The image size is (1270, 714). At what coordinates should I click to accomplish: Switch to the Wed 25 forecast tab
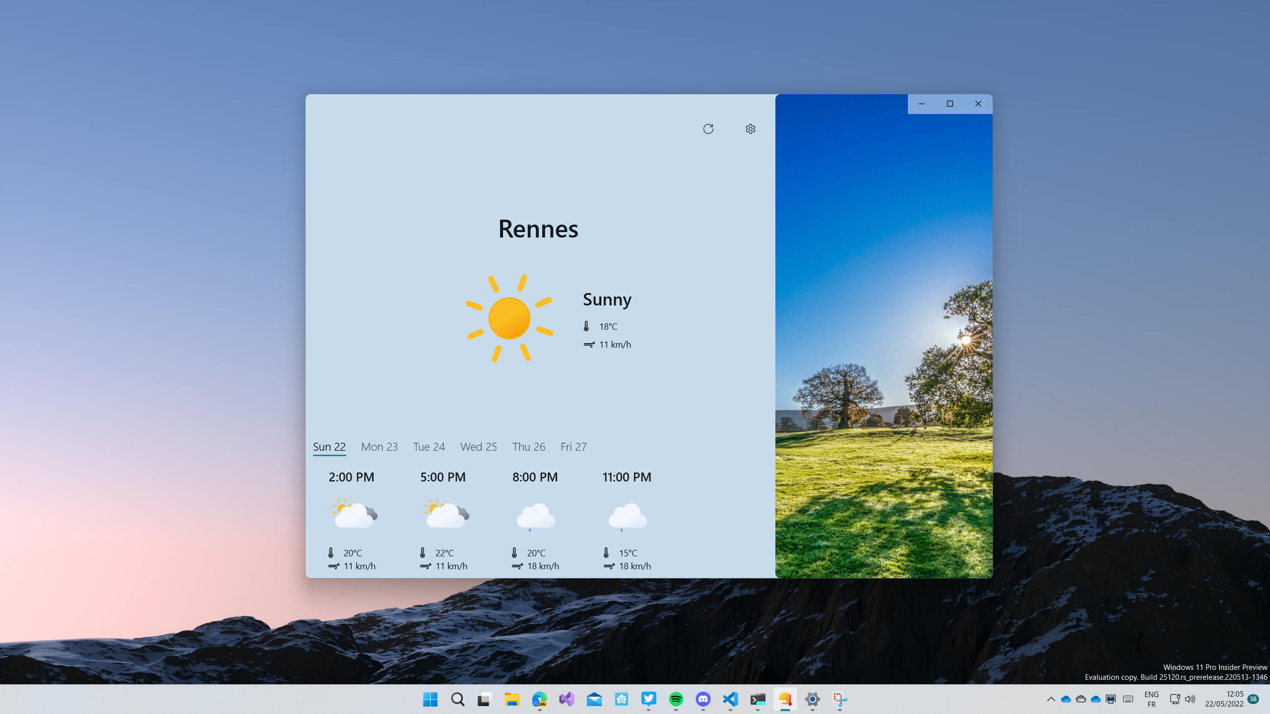click(478, 447)
